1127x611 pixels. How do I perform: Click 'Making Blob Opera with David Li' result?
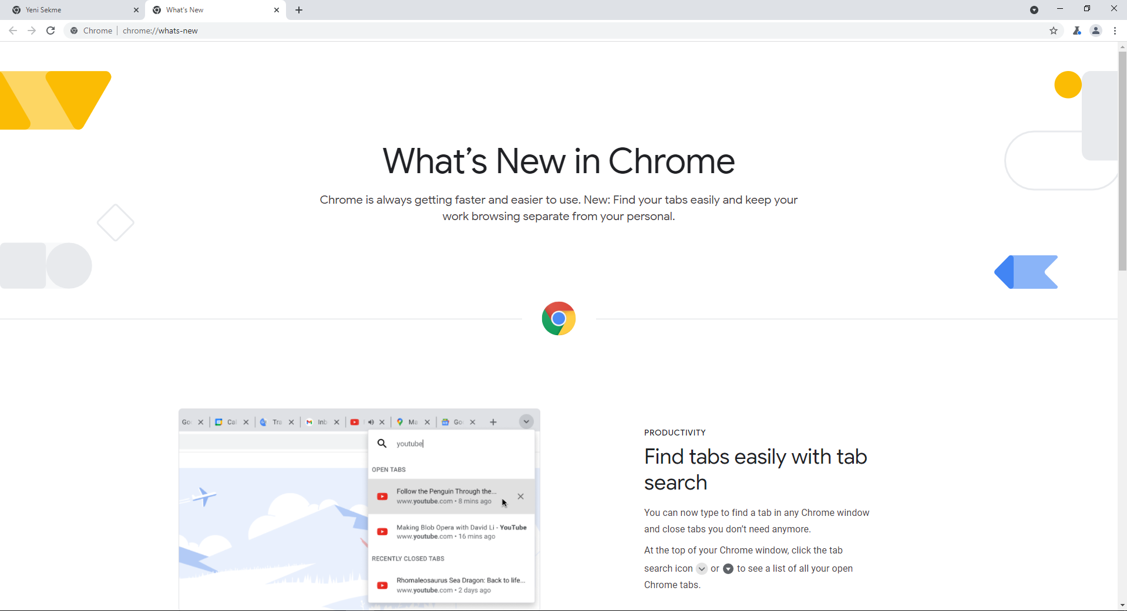click(451, 532)
